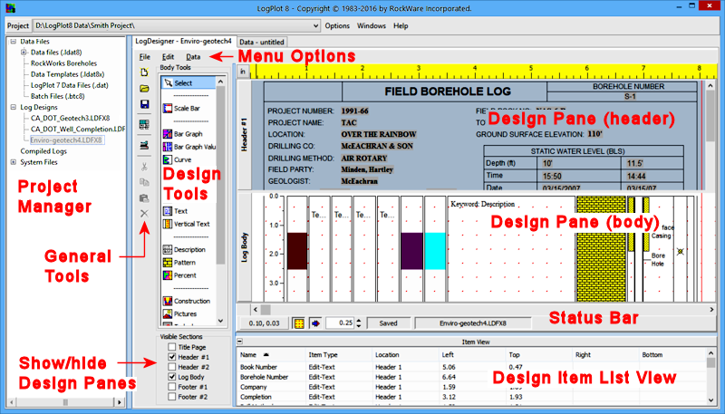Image resolution: width=725 pixels, height=414 pixels.
Task: Select the Vertical Text tool
Action: (191, 223)
